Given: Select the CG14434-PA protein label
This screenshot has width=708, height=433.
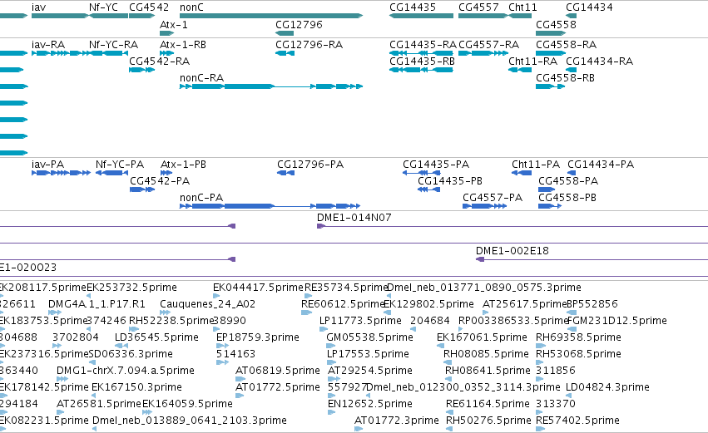Looking at the screenshot, I should coord(601,165).
